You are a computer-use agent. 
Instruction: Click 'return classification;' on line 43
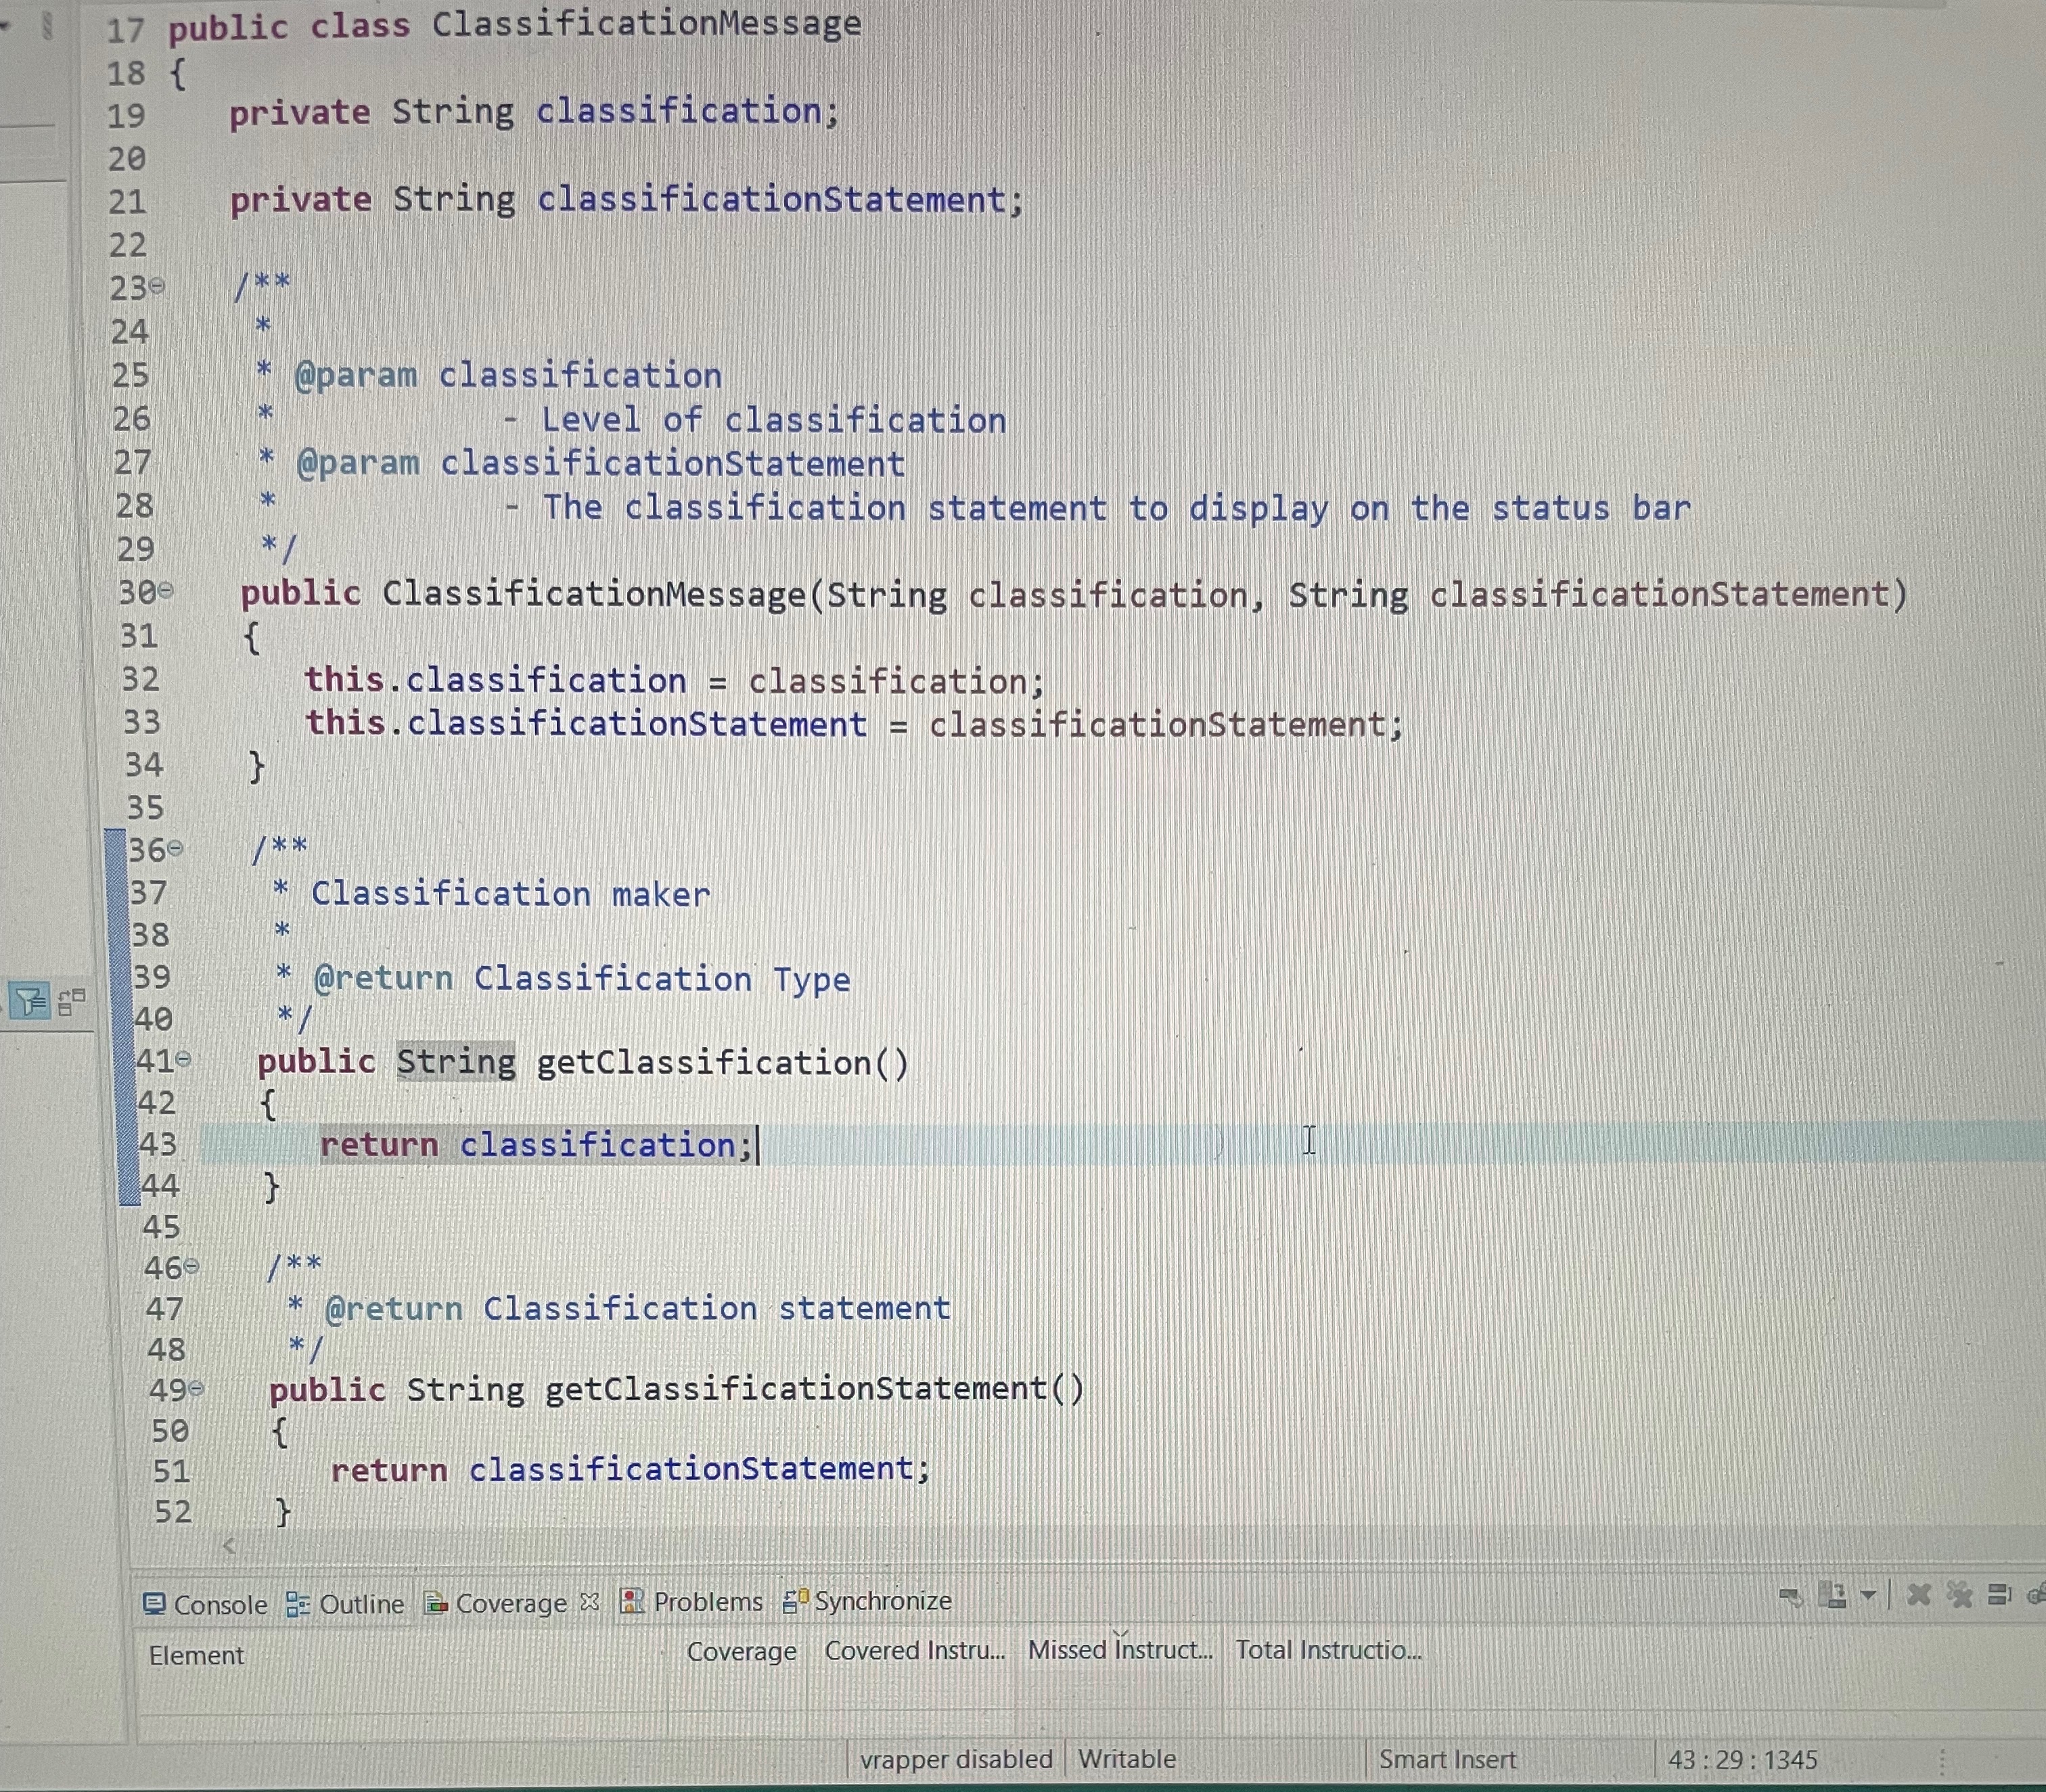pos(536,1144)
